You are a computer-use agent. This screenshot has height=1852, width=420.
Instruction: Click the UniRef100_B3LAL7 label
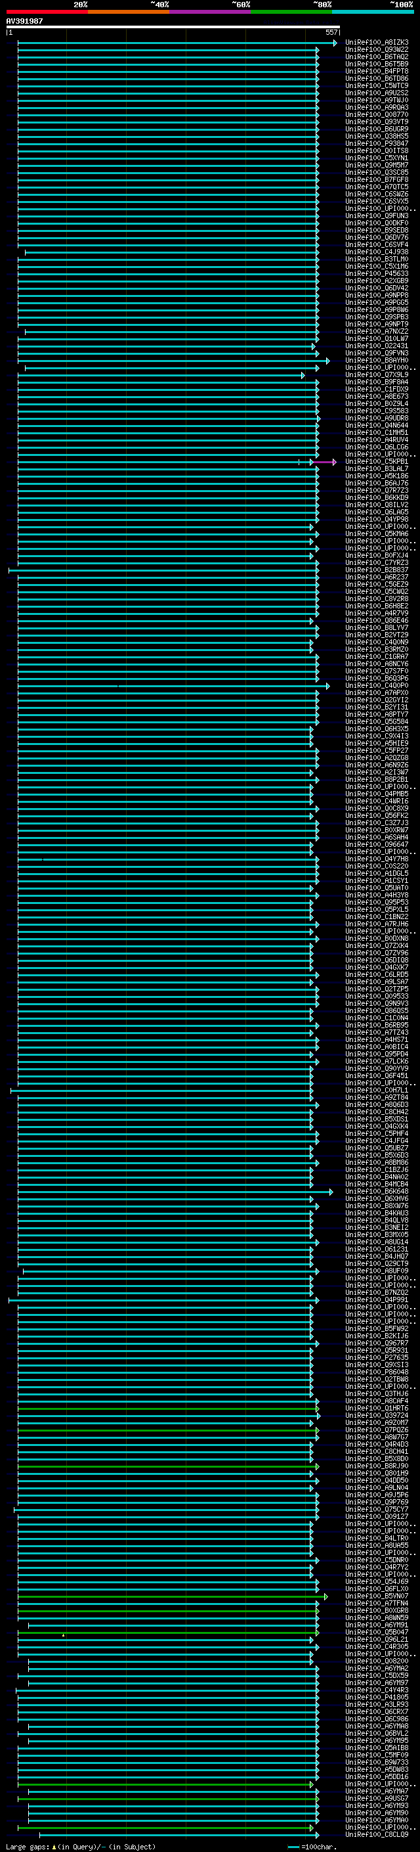point(377,469)
